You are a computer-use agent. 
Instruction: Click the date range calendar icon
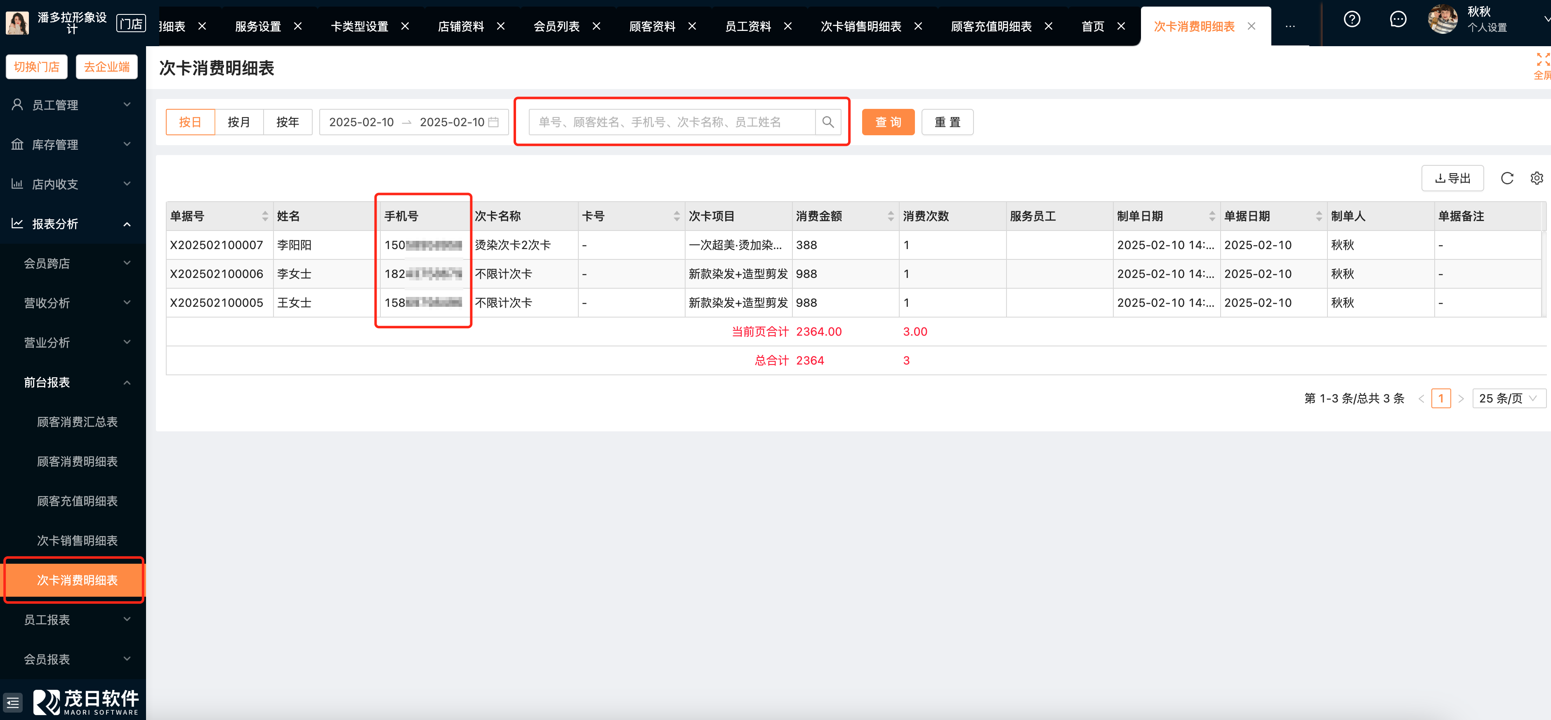493,122
